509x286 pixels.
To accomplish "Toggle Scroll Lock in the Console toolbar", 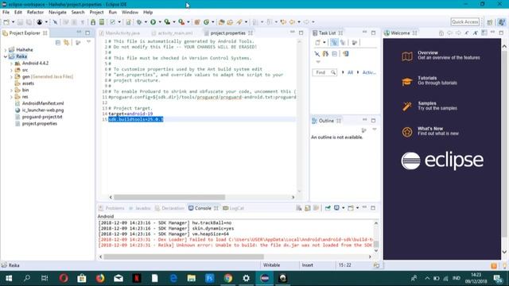I will [x=308, y=208].
